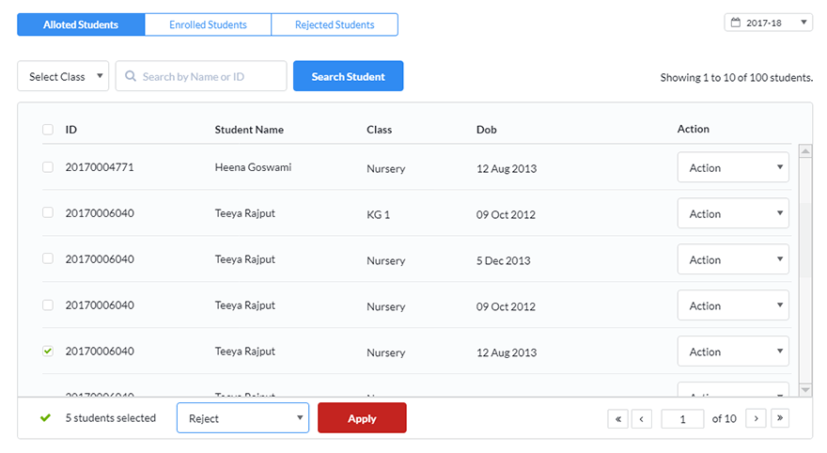Uncheck the green ticked Teeya Rajput row
The image size is (827, 453).
(x=48, y=351)
